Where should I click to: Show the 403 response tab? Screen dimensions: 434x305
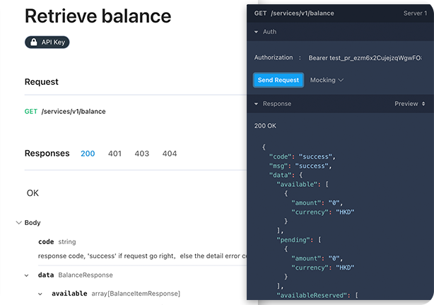point(142,154)
